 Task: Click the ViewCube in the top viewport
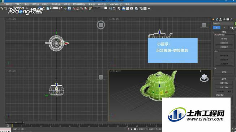pos(101,25)
